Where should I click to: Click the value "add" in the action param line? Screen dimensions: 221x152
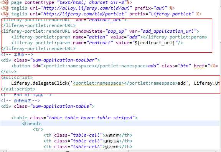point(134,37)
